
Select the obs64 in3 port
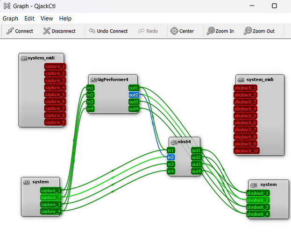point(171,164)
